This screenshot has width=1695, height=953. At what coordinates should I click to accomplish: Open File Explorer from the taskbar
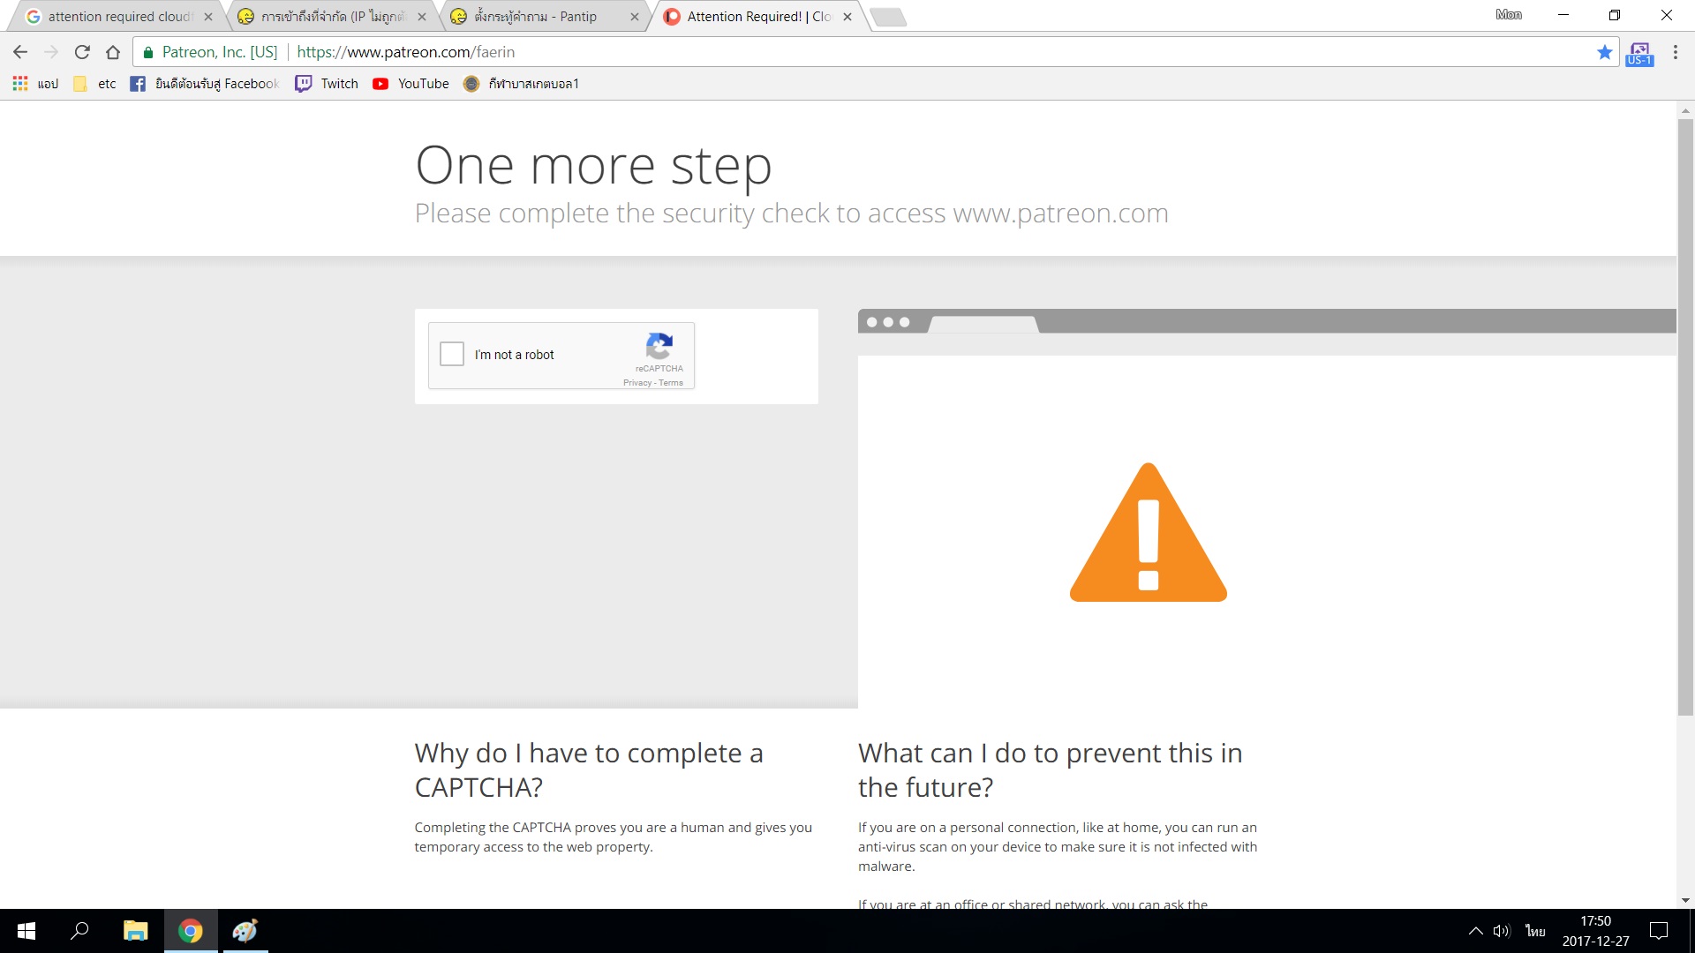pyautogui.click(x=135, y=931)
